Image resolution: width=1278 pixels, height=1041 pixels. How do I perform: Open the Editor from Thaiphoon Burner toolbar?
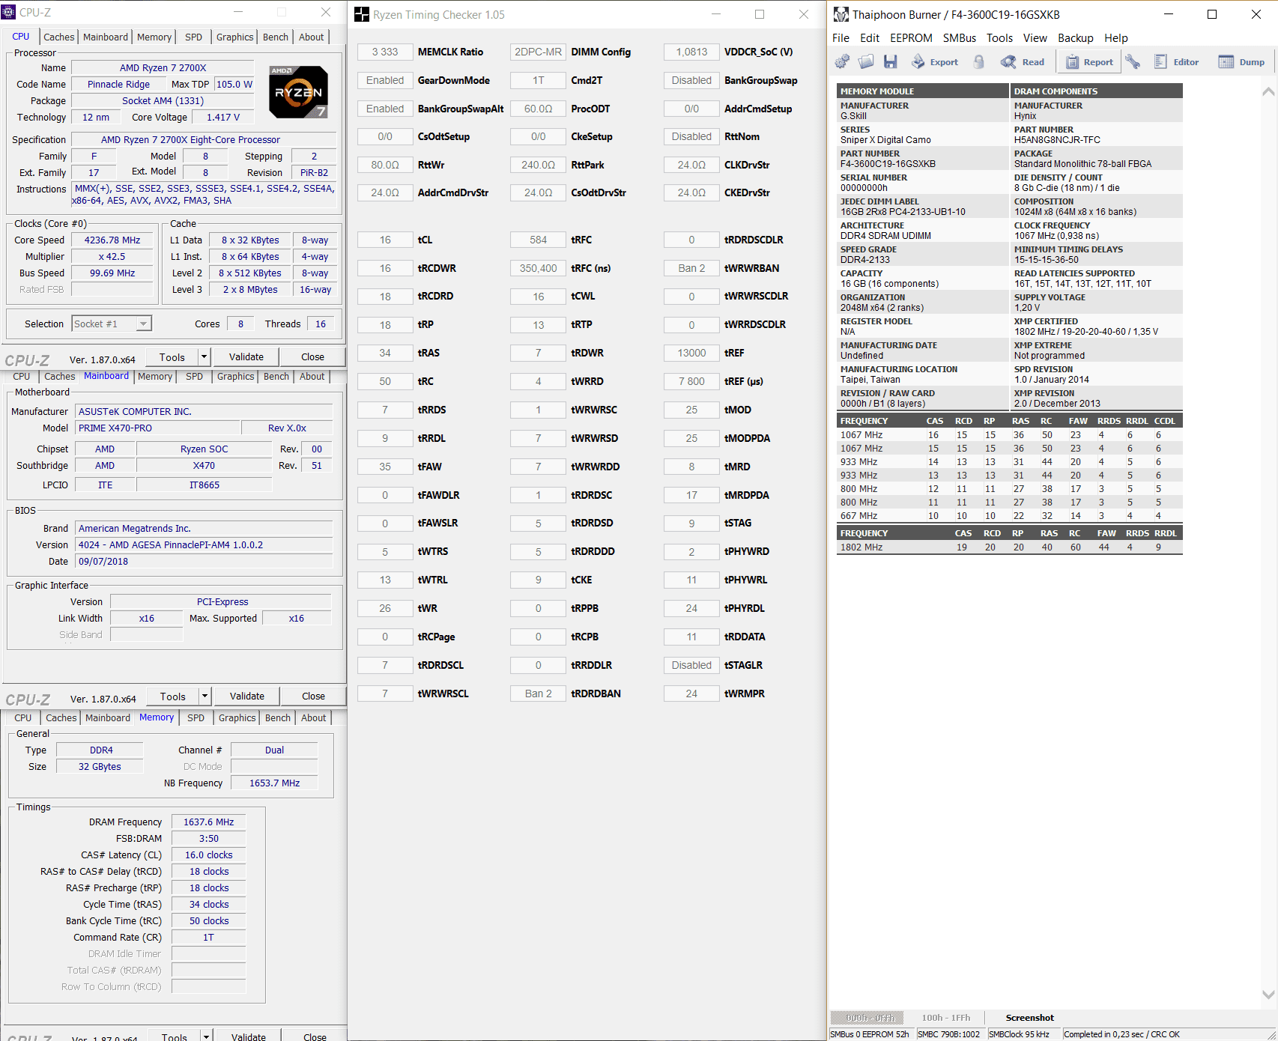pyautogui.click(x=1176, y=61)
